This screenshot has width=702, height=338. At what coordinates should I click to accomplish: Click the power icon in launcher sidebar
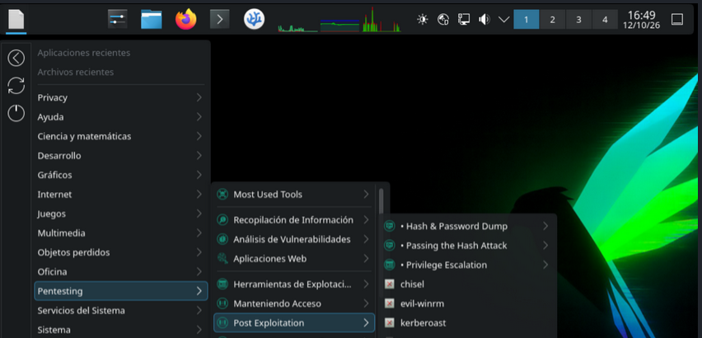(x=16, y=113)
